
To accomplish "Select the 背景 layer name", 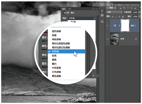I will click(x=122, y=39).
